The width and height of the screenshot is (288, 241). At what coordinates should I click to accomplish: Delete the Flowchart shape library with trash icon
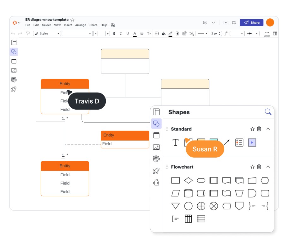click(259, 167)
